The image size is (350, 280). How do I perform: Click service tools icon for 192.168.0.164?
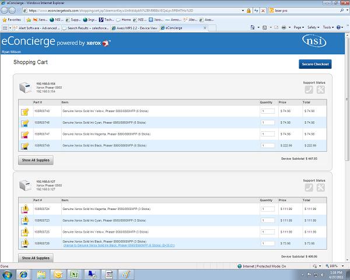pyautogui.click(x=320, y=90)
